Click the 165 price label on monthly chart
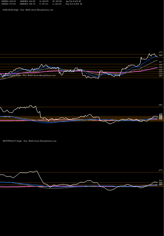This screenshot has height=236, width=164. (160, 181)
